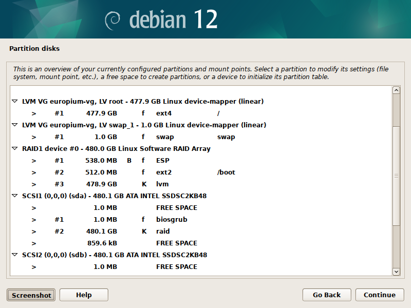Collapse the RAID1 device #0 entry

tap(15, 149)
